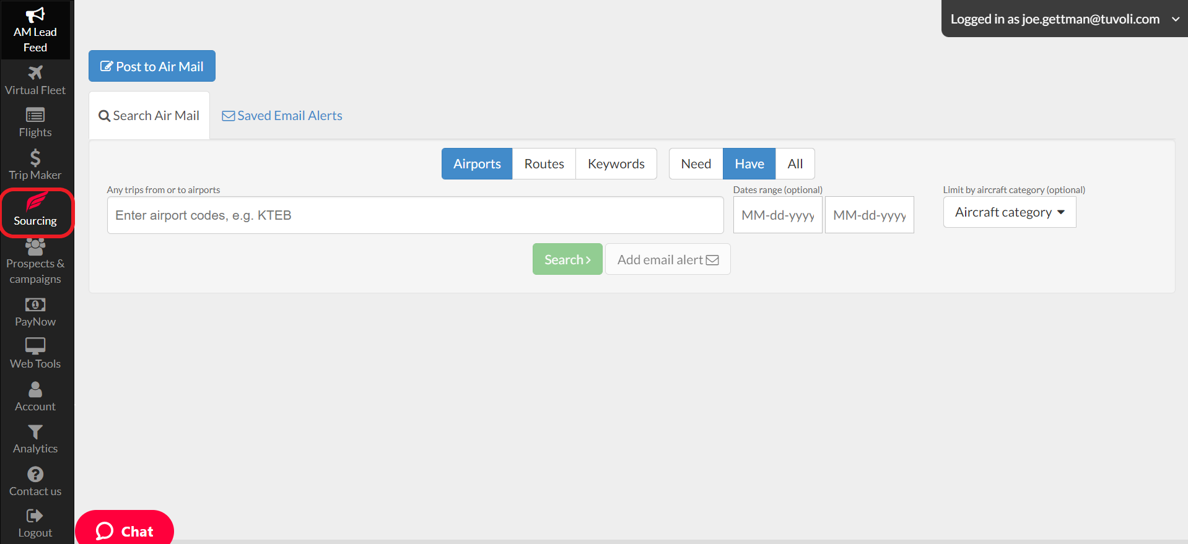Open Analytics funnel icon
Viewport: 1188px width, 544px height.
35,431
